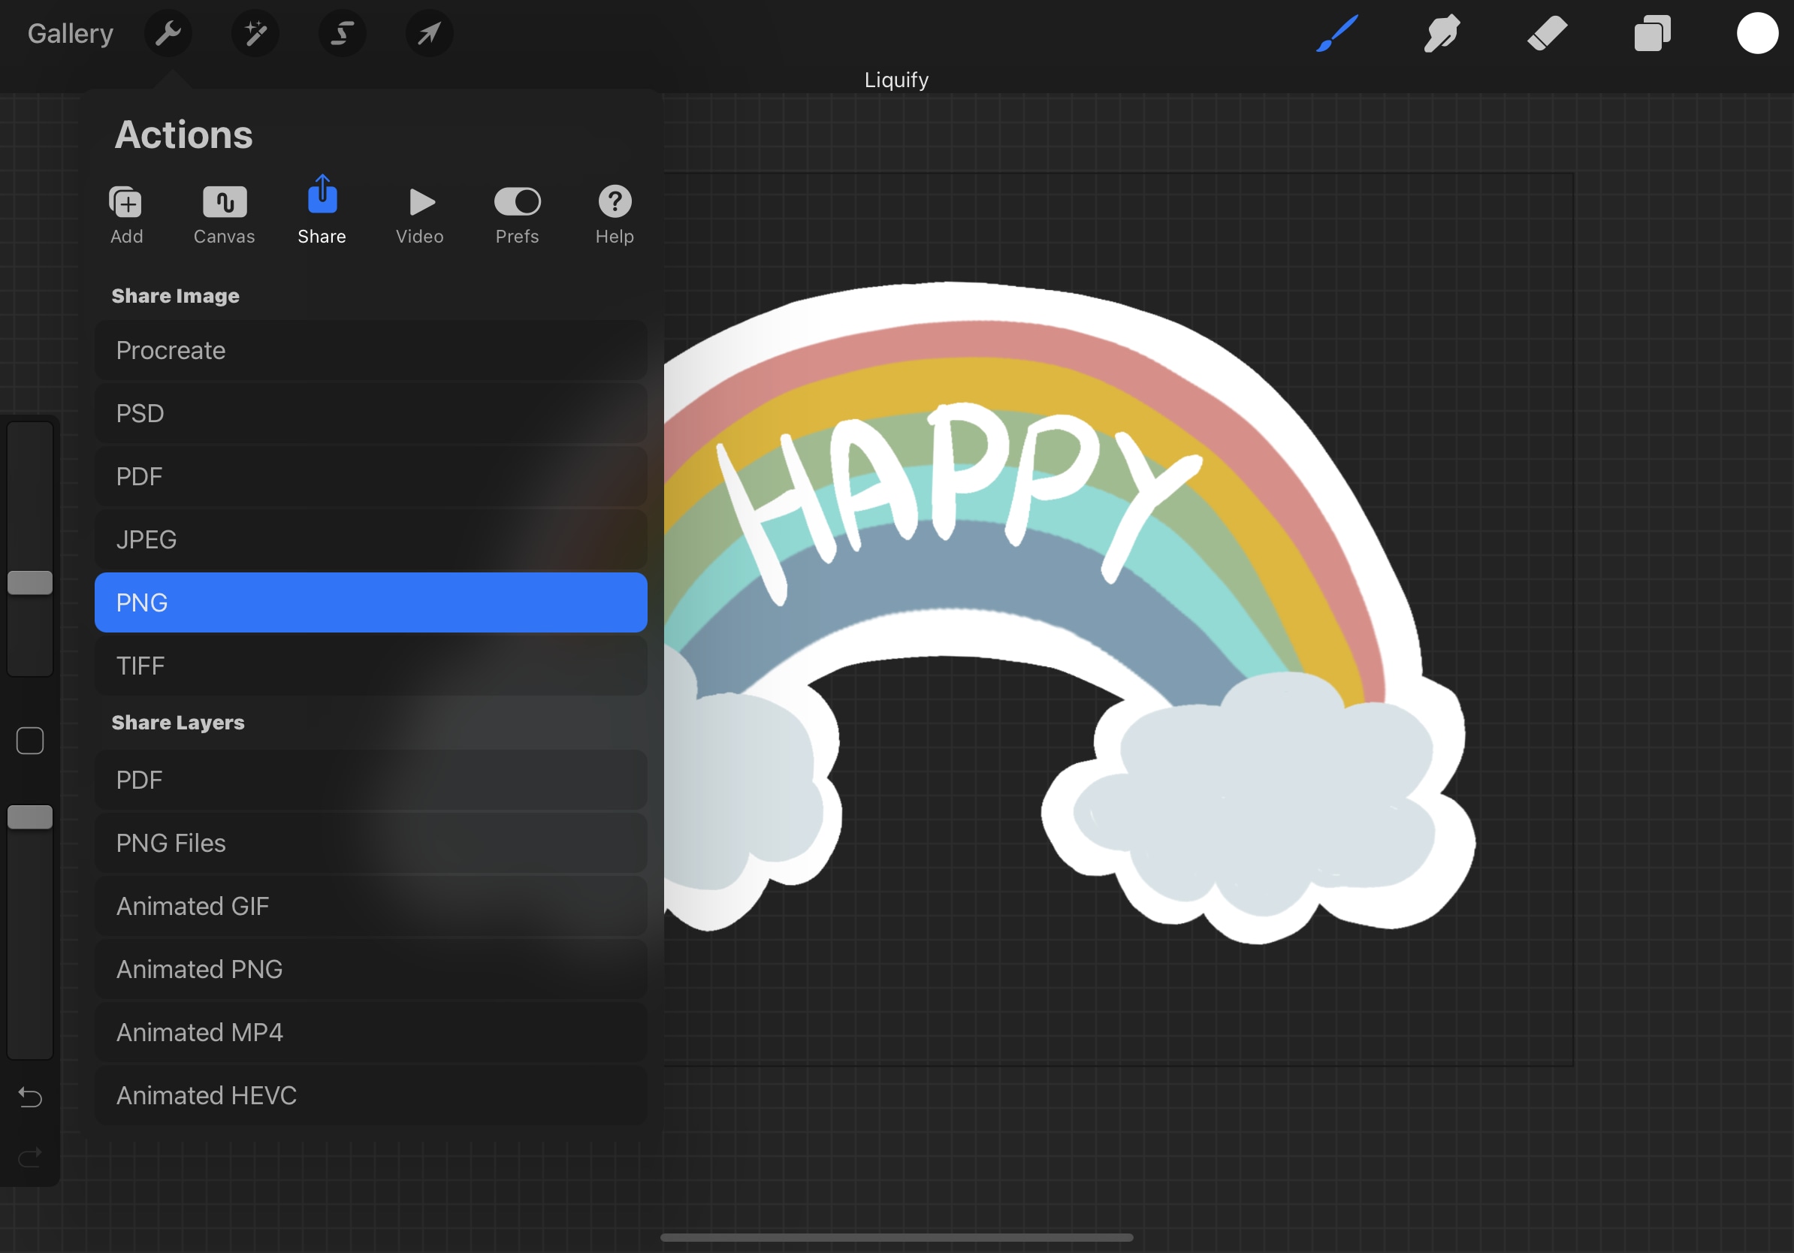
Task: Open the Video settings tab
Action: point(418,213)
